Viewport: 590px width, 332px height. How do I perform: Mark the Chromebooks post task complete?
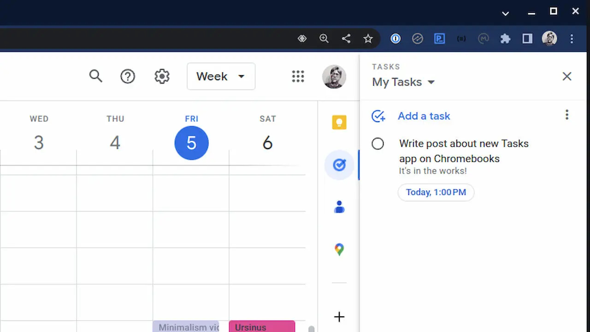(x=378, y=144)
